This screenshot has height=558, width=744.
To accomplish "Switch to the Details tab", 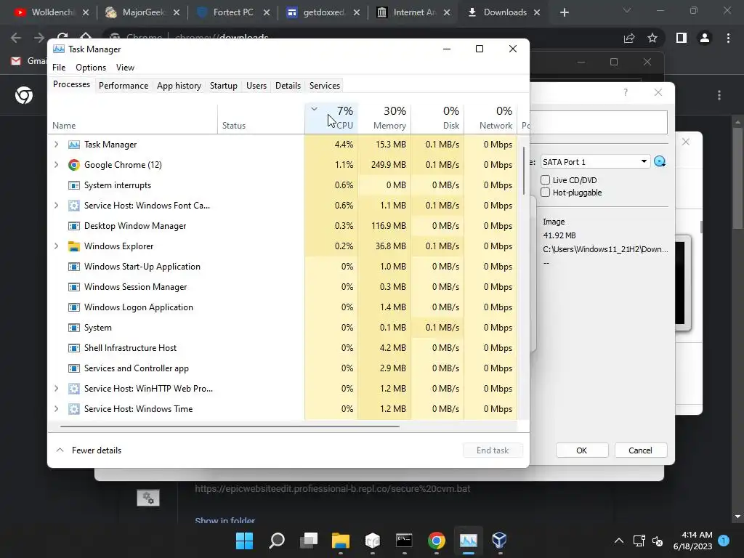I will 288,86.
